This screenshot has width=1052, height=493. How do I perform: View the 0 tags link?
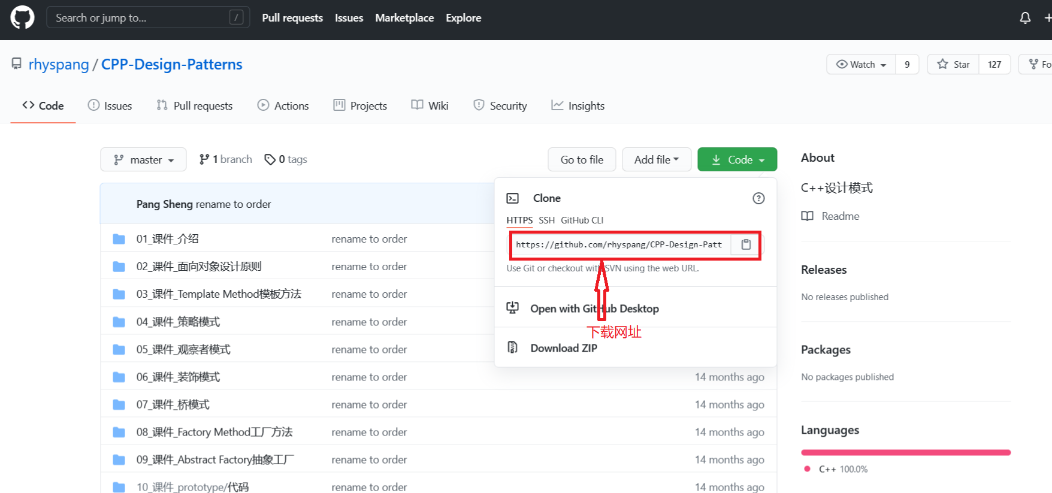pyautogui.click(x=286, y=159)
